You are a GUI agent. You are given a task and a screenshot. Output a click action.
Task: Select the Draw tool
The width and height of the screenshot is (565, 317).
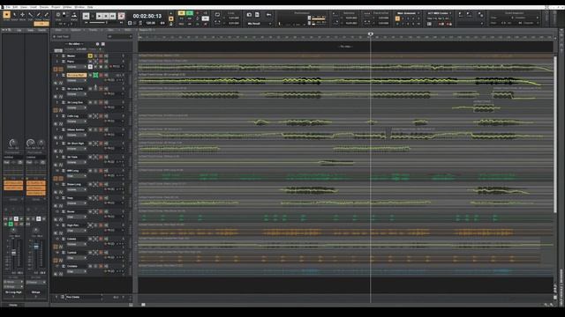(39, 15)
